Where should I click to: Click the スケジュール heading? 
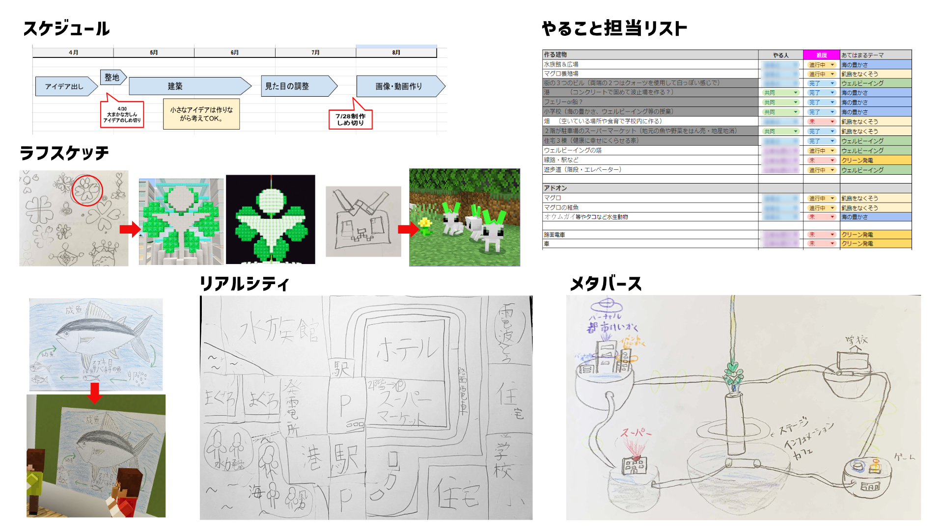click(x=66, y=28)
